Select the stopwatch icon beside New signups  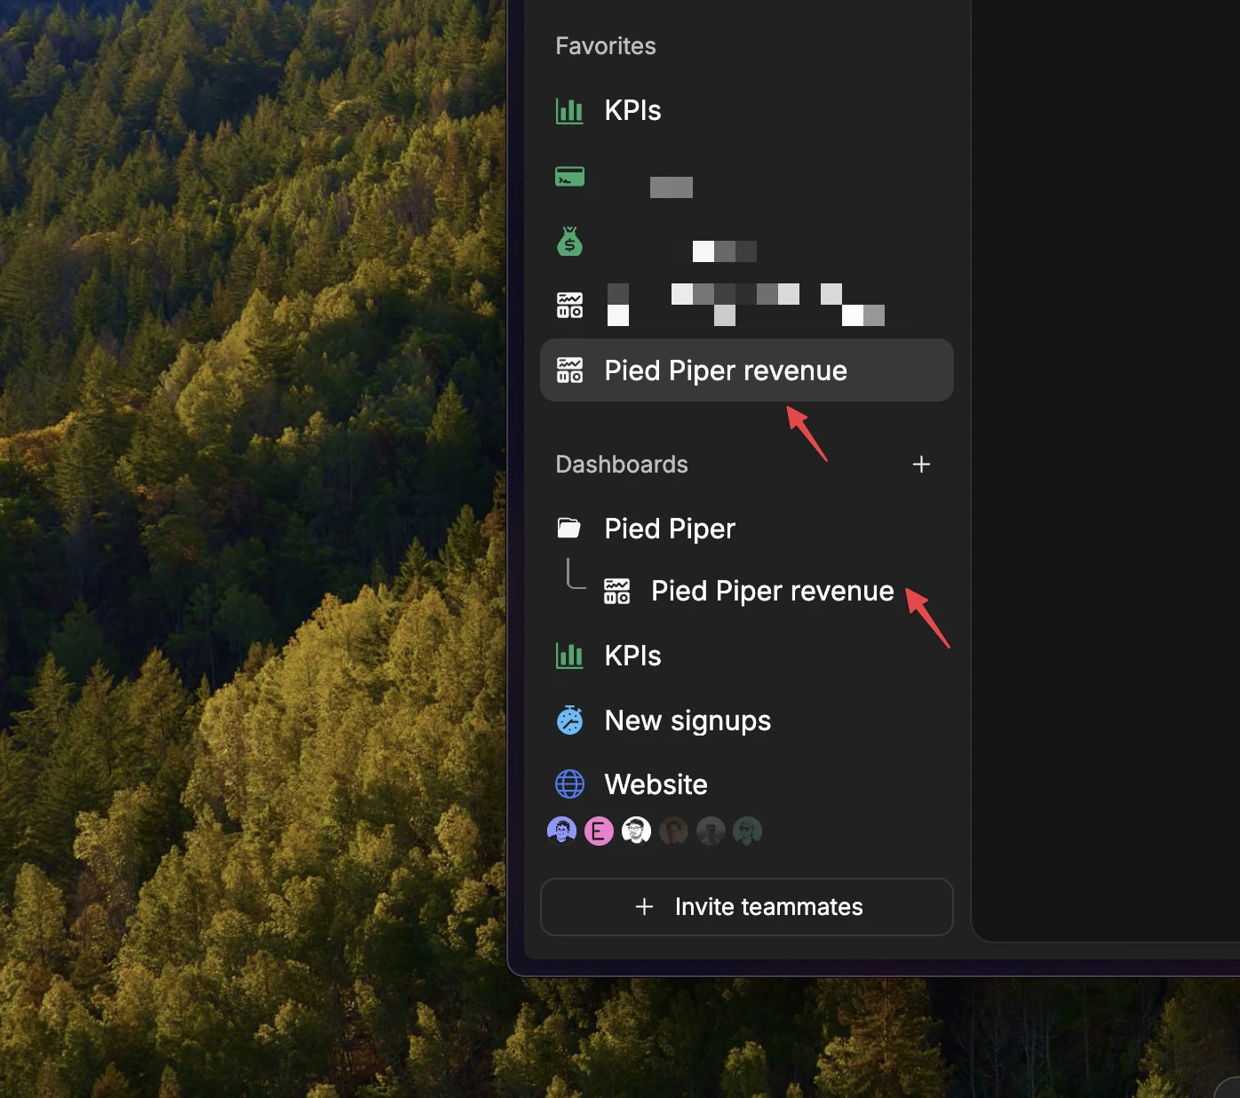click(x=569, y=720)
